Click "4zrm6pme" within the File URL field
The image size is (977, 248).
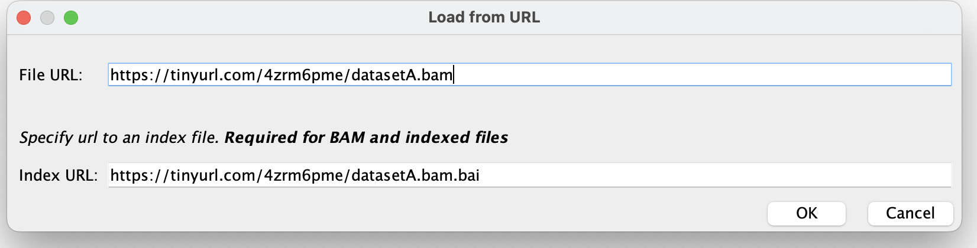point(303,75)
